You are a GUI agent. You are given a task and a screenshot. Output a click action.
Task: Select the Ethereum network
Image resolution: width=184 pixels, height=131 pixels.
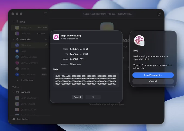point(30,45)
